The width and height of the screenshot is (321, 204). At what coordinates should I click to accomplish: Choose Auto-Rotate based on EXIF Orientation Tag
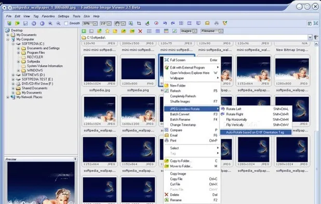256,133
